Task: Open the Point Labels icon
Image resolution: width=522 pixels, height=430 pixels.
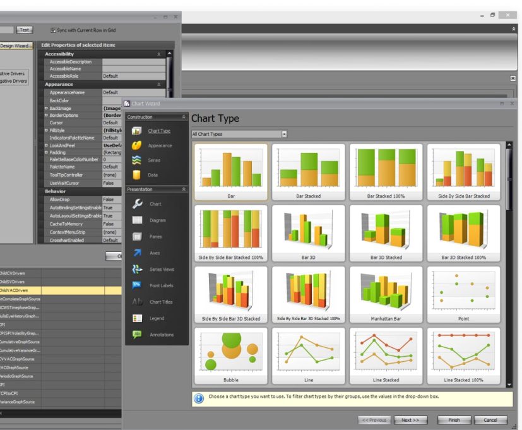Action: (137, 285)
